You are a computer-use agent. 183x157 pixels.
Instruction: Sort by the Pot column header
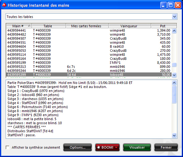[164, 26]
